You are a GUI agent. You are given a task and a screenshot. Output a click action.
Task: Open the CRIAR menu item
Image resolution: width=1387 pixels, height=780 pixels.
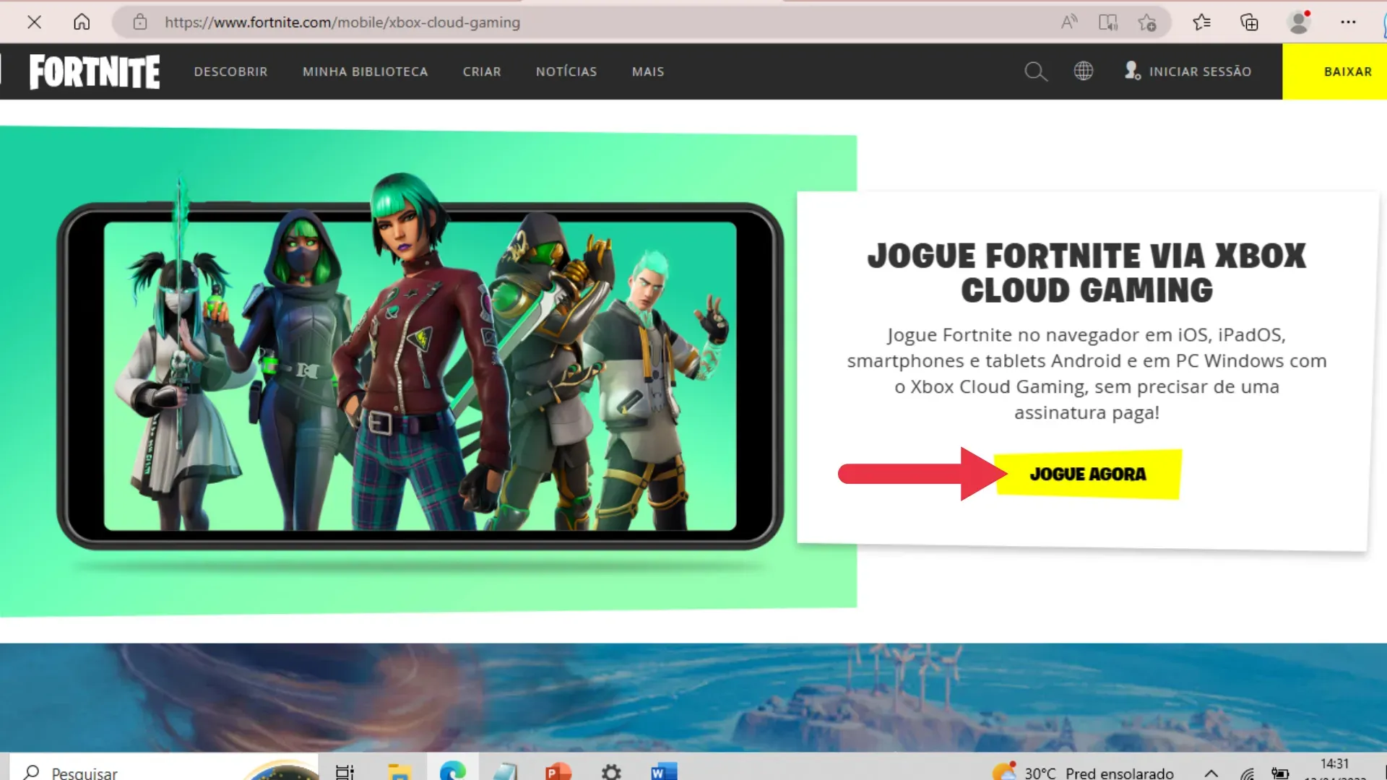[482, 71]
